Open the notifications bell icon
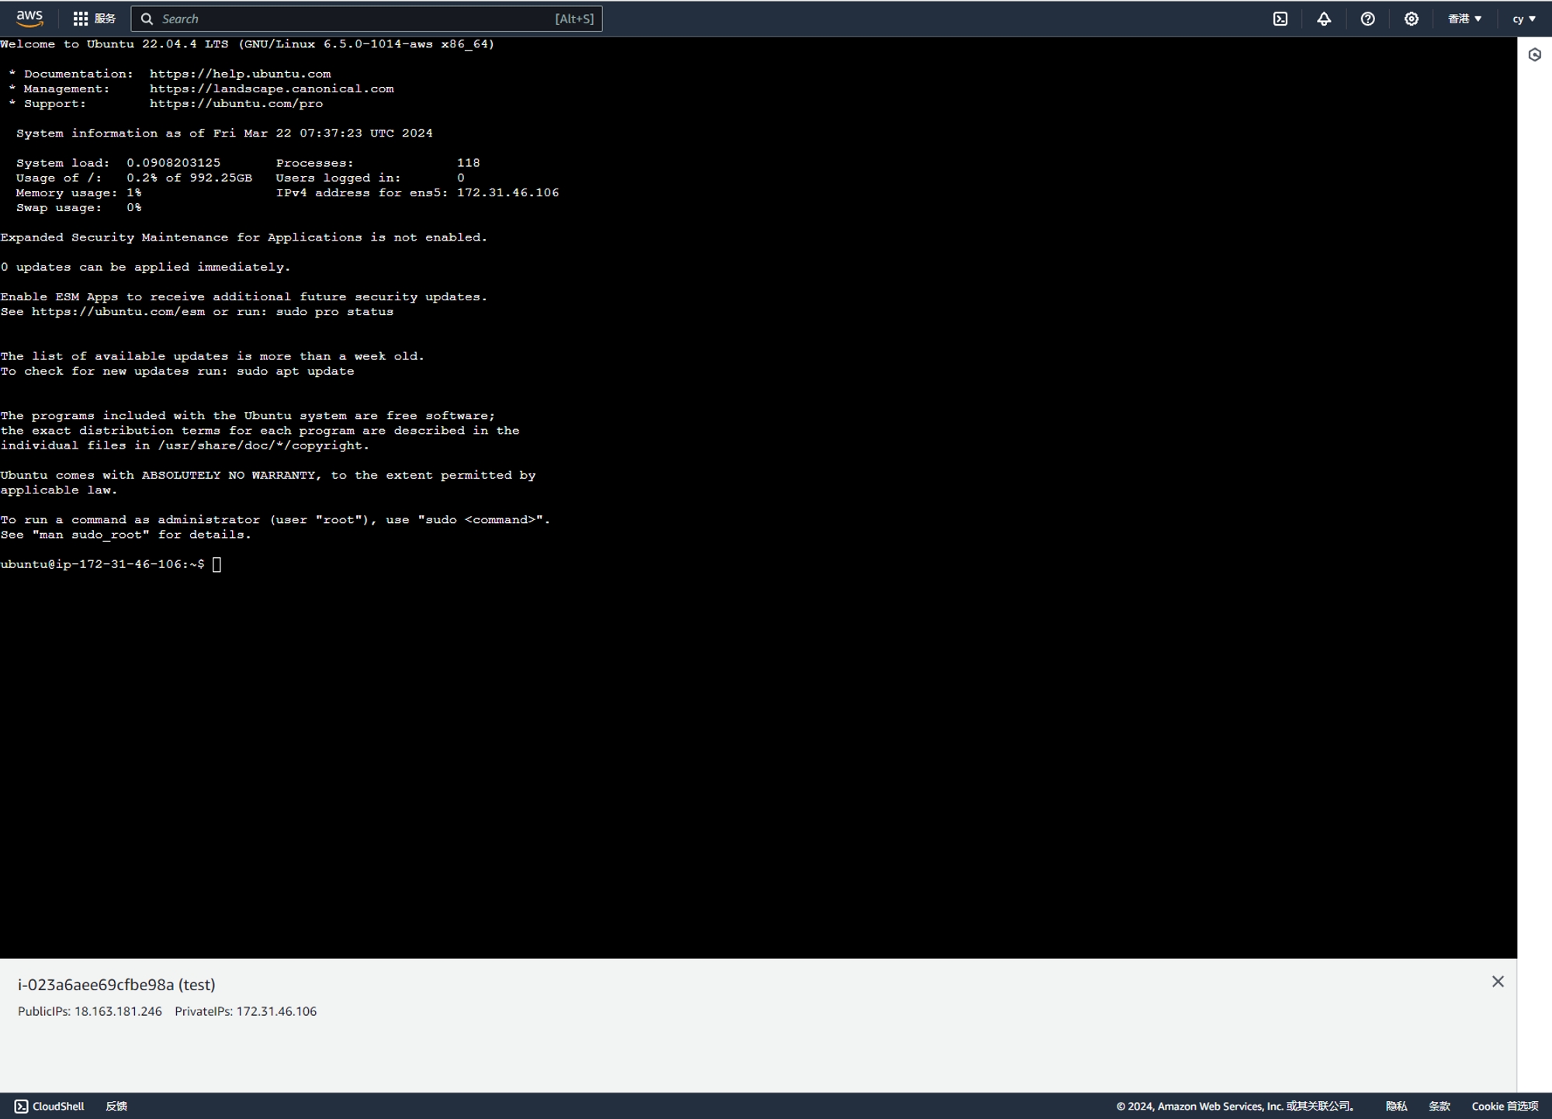The height and width of the screenshot is (1119, 1552). [x=1324, y=19]
